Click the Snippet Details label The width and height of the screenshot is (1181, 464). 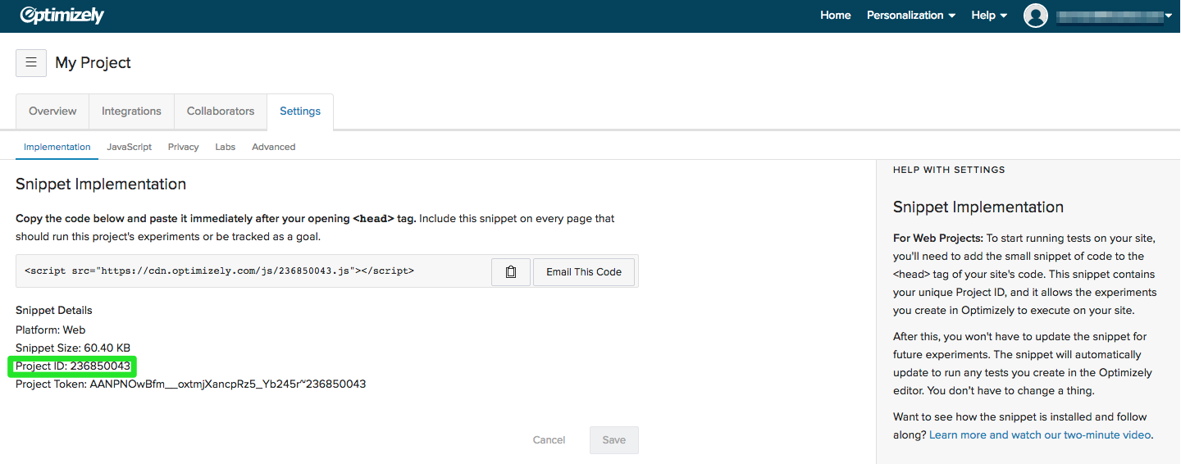coord(54,311)
